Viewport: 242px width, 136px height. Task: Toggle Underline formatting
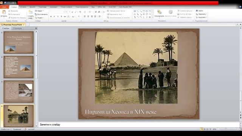(58, 17)
